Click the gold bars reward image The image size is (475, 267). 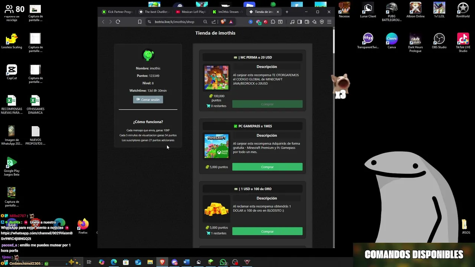(x=216, y=209)
